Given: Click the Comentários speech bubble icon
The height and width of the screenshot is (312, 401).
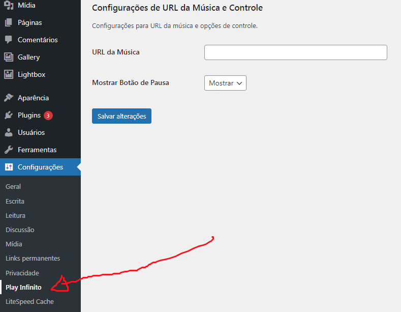Looking at the screenshot, I should pyautogui.click(x=9, y=40).
